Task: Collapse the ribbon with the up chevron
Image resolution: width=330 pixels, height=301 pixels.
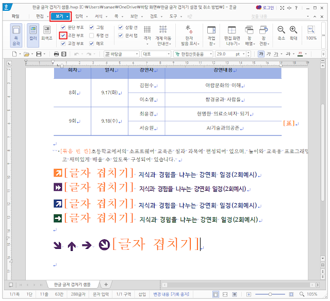Action: 315,16
